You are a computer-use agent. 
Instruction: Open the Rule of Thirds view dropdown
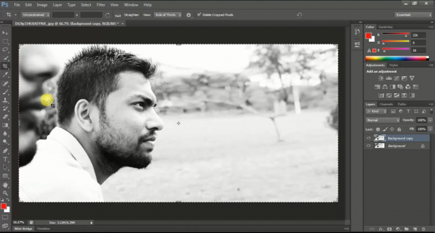tap(168, 15)
